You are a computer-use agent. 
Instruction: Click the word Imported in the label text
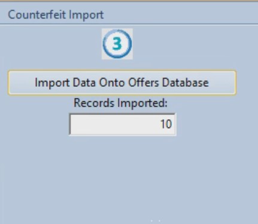click(x=142, y=104)
